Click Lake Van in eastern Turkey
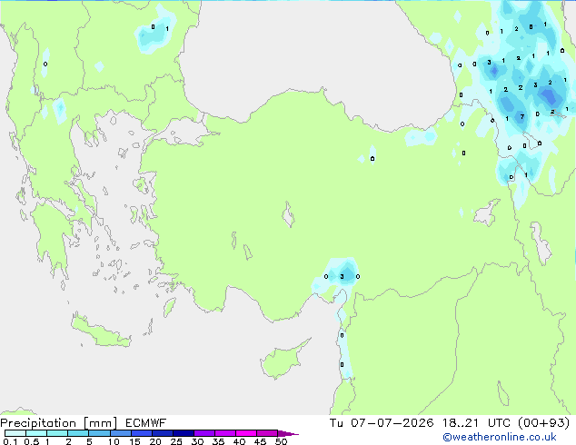The width and height of the screenshot is (576, 445). 487,213
